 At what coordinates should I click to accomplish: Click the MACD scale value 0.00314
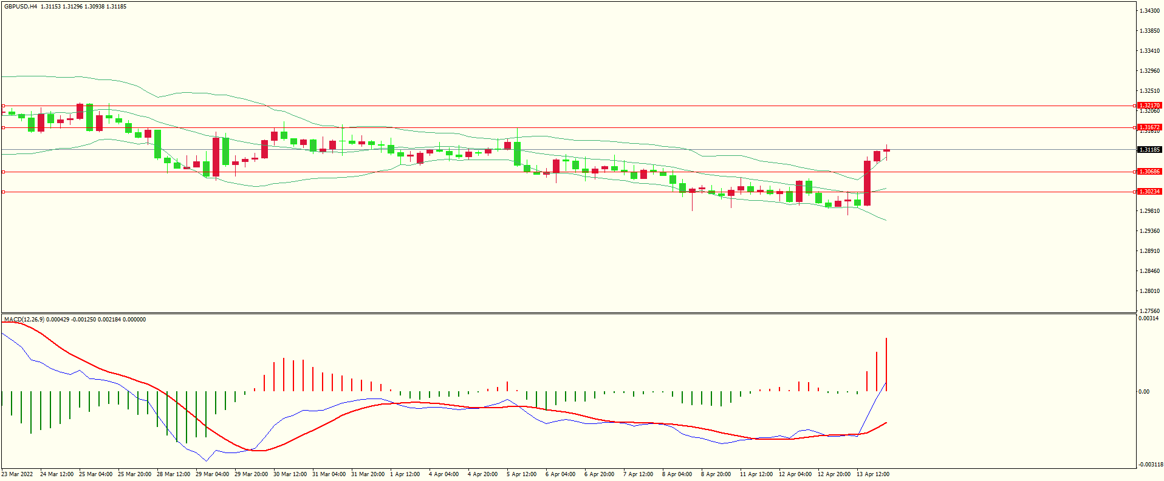coord(1148,318)
